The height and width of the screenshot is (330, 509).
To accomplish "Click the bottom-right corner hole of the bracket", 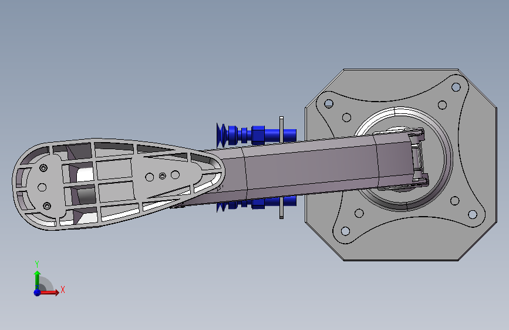I will pyautogui.click(x=473, y=214).
